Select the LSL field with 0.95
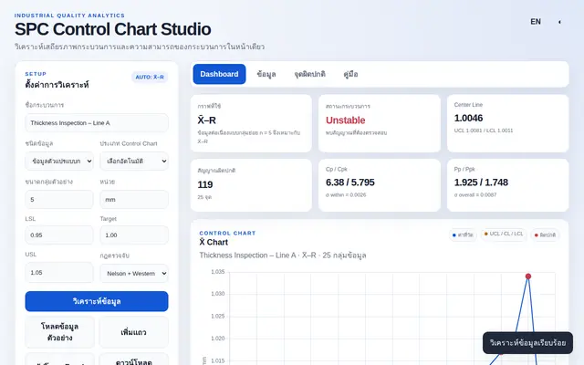584x365 pixels. [x=59, y=235]
